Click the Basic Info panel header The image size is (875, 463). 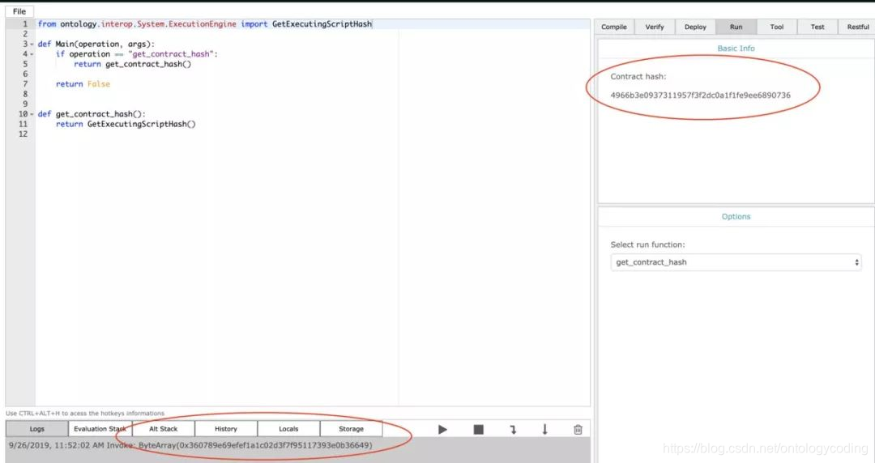pos(736,49)
